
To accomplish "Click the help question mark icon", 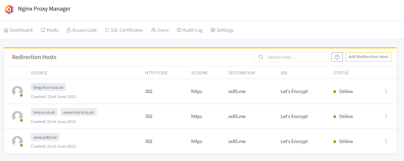I will (x=337, y=57).
